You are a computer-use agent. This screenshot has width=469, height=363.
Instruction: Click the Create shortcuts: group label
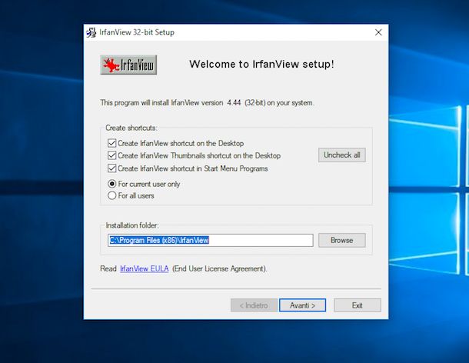pos(131,128)
